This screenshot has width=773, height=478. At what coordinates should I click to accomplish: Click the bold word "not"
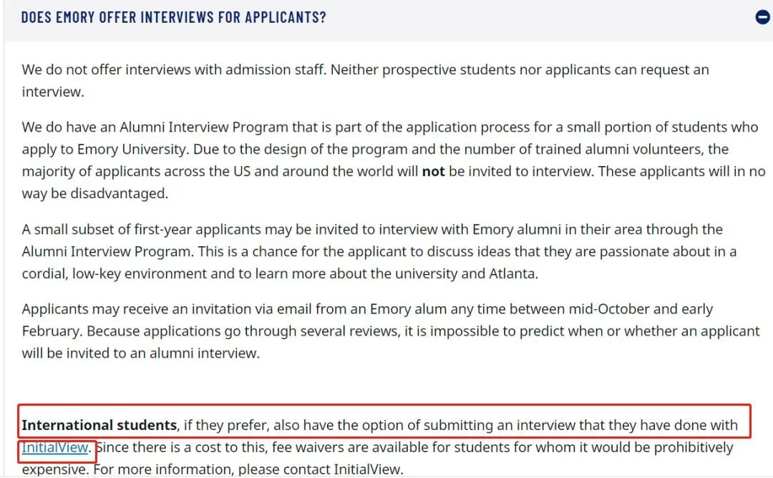click(433, 172)
